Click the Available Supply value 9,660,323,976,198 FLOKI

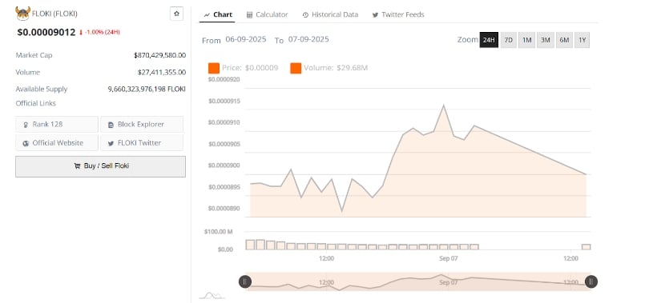147,89
